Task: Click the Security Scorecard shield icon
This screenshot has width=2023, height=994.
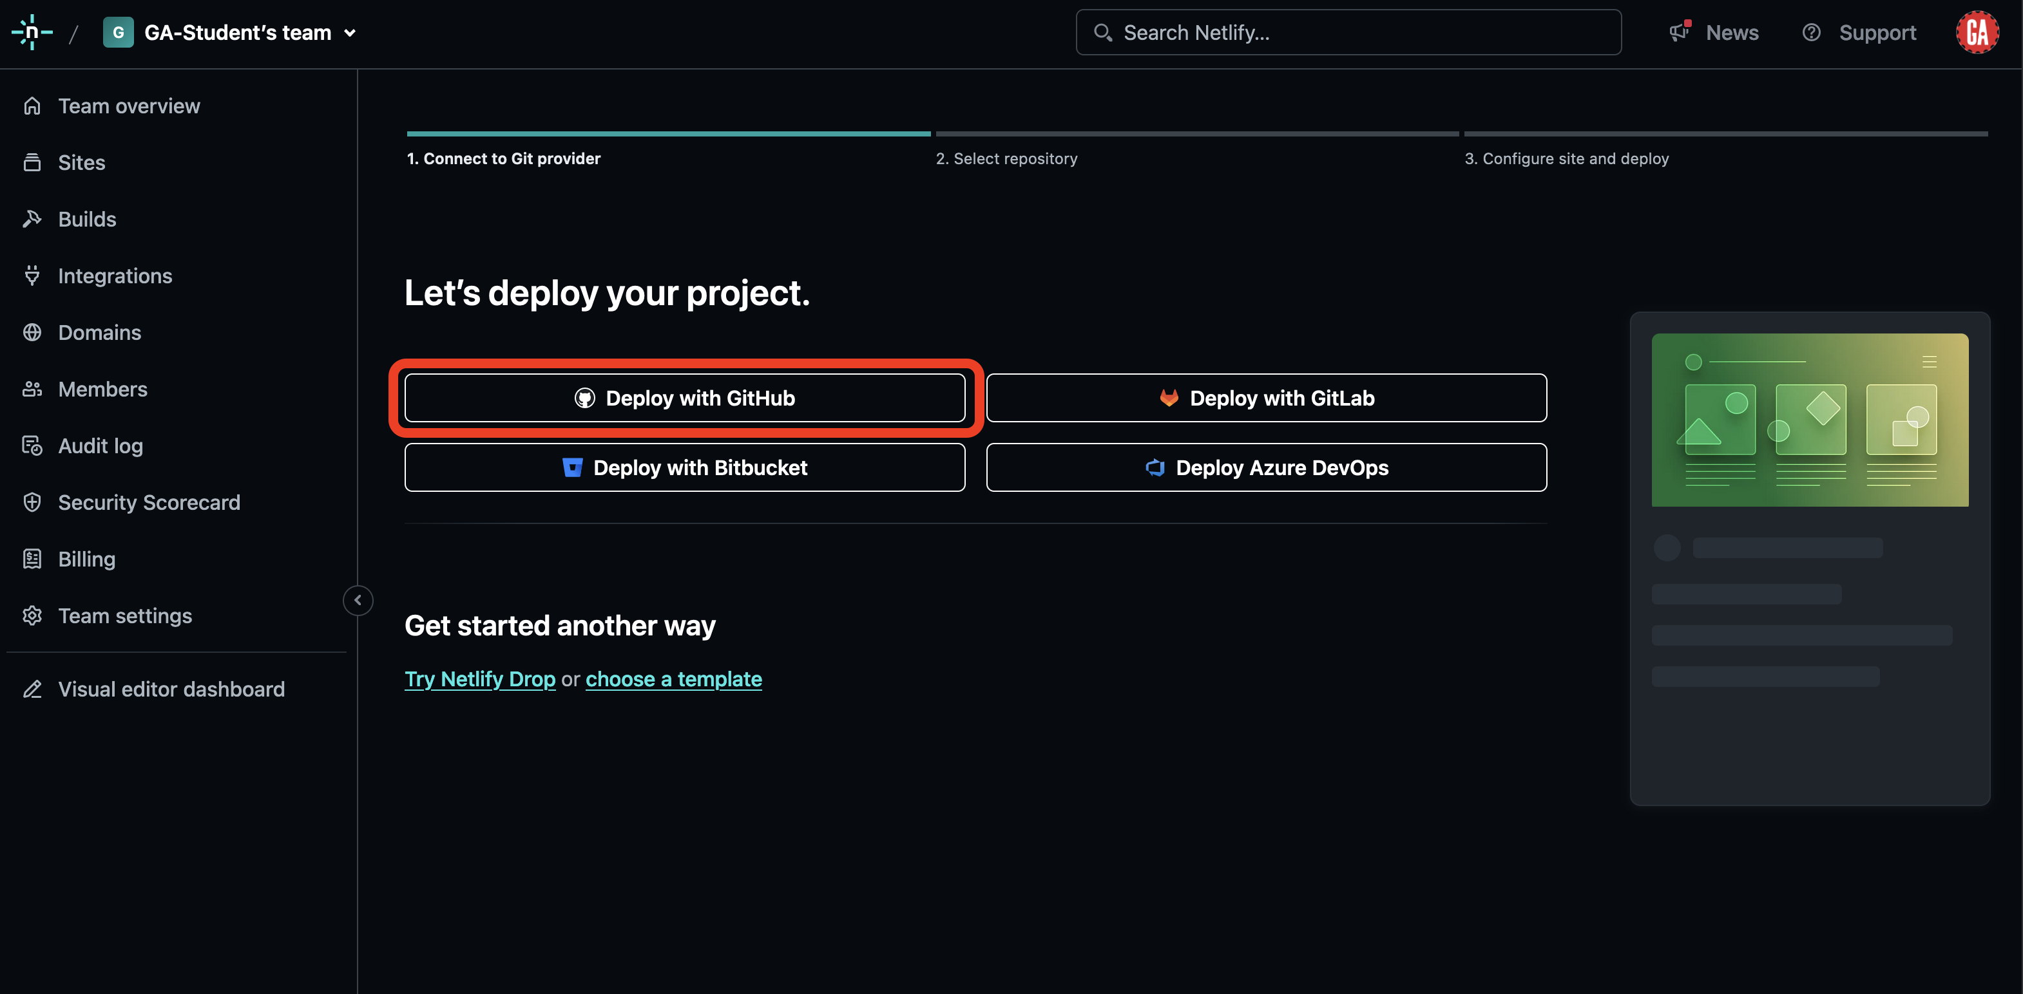Action: click(32, 502)
